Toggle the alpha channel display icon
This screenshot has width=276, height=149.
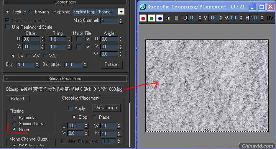[168, 18]
